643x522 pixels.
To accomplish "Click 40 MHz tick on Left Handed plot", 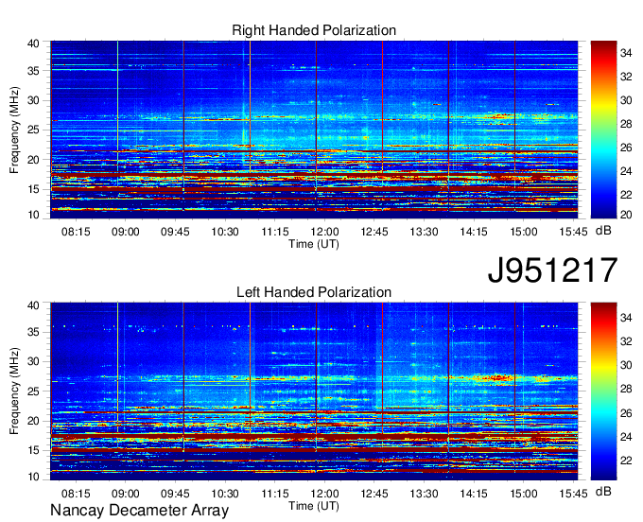I will [33, 305].
